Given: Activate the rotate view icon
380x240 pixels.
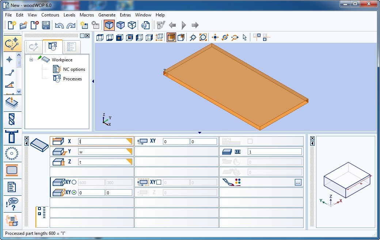Looking at the screenshot, I should point(225,37).
